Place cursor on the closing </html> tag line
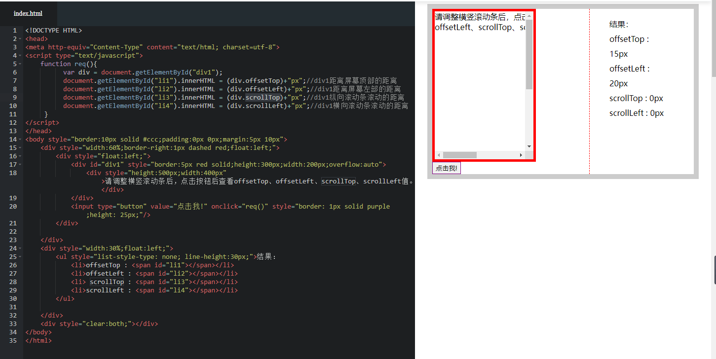 [x=38, y=341]
